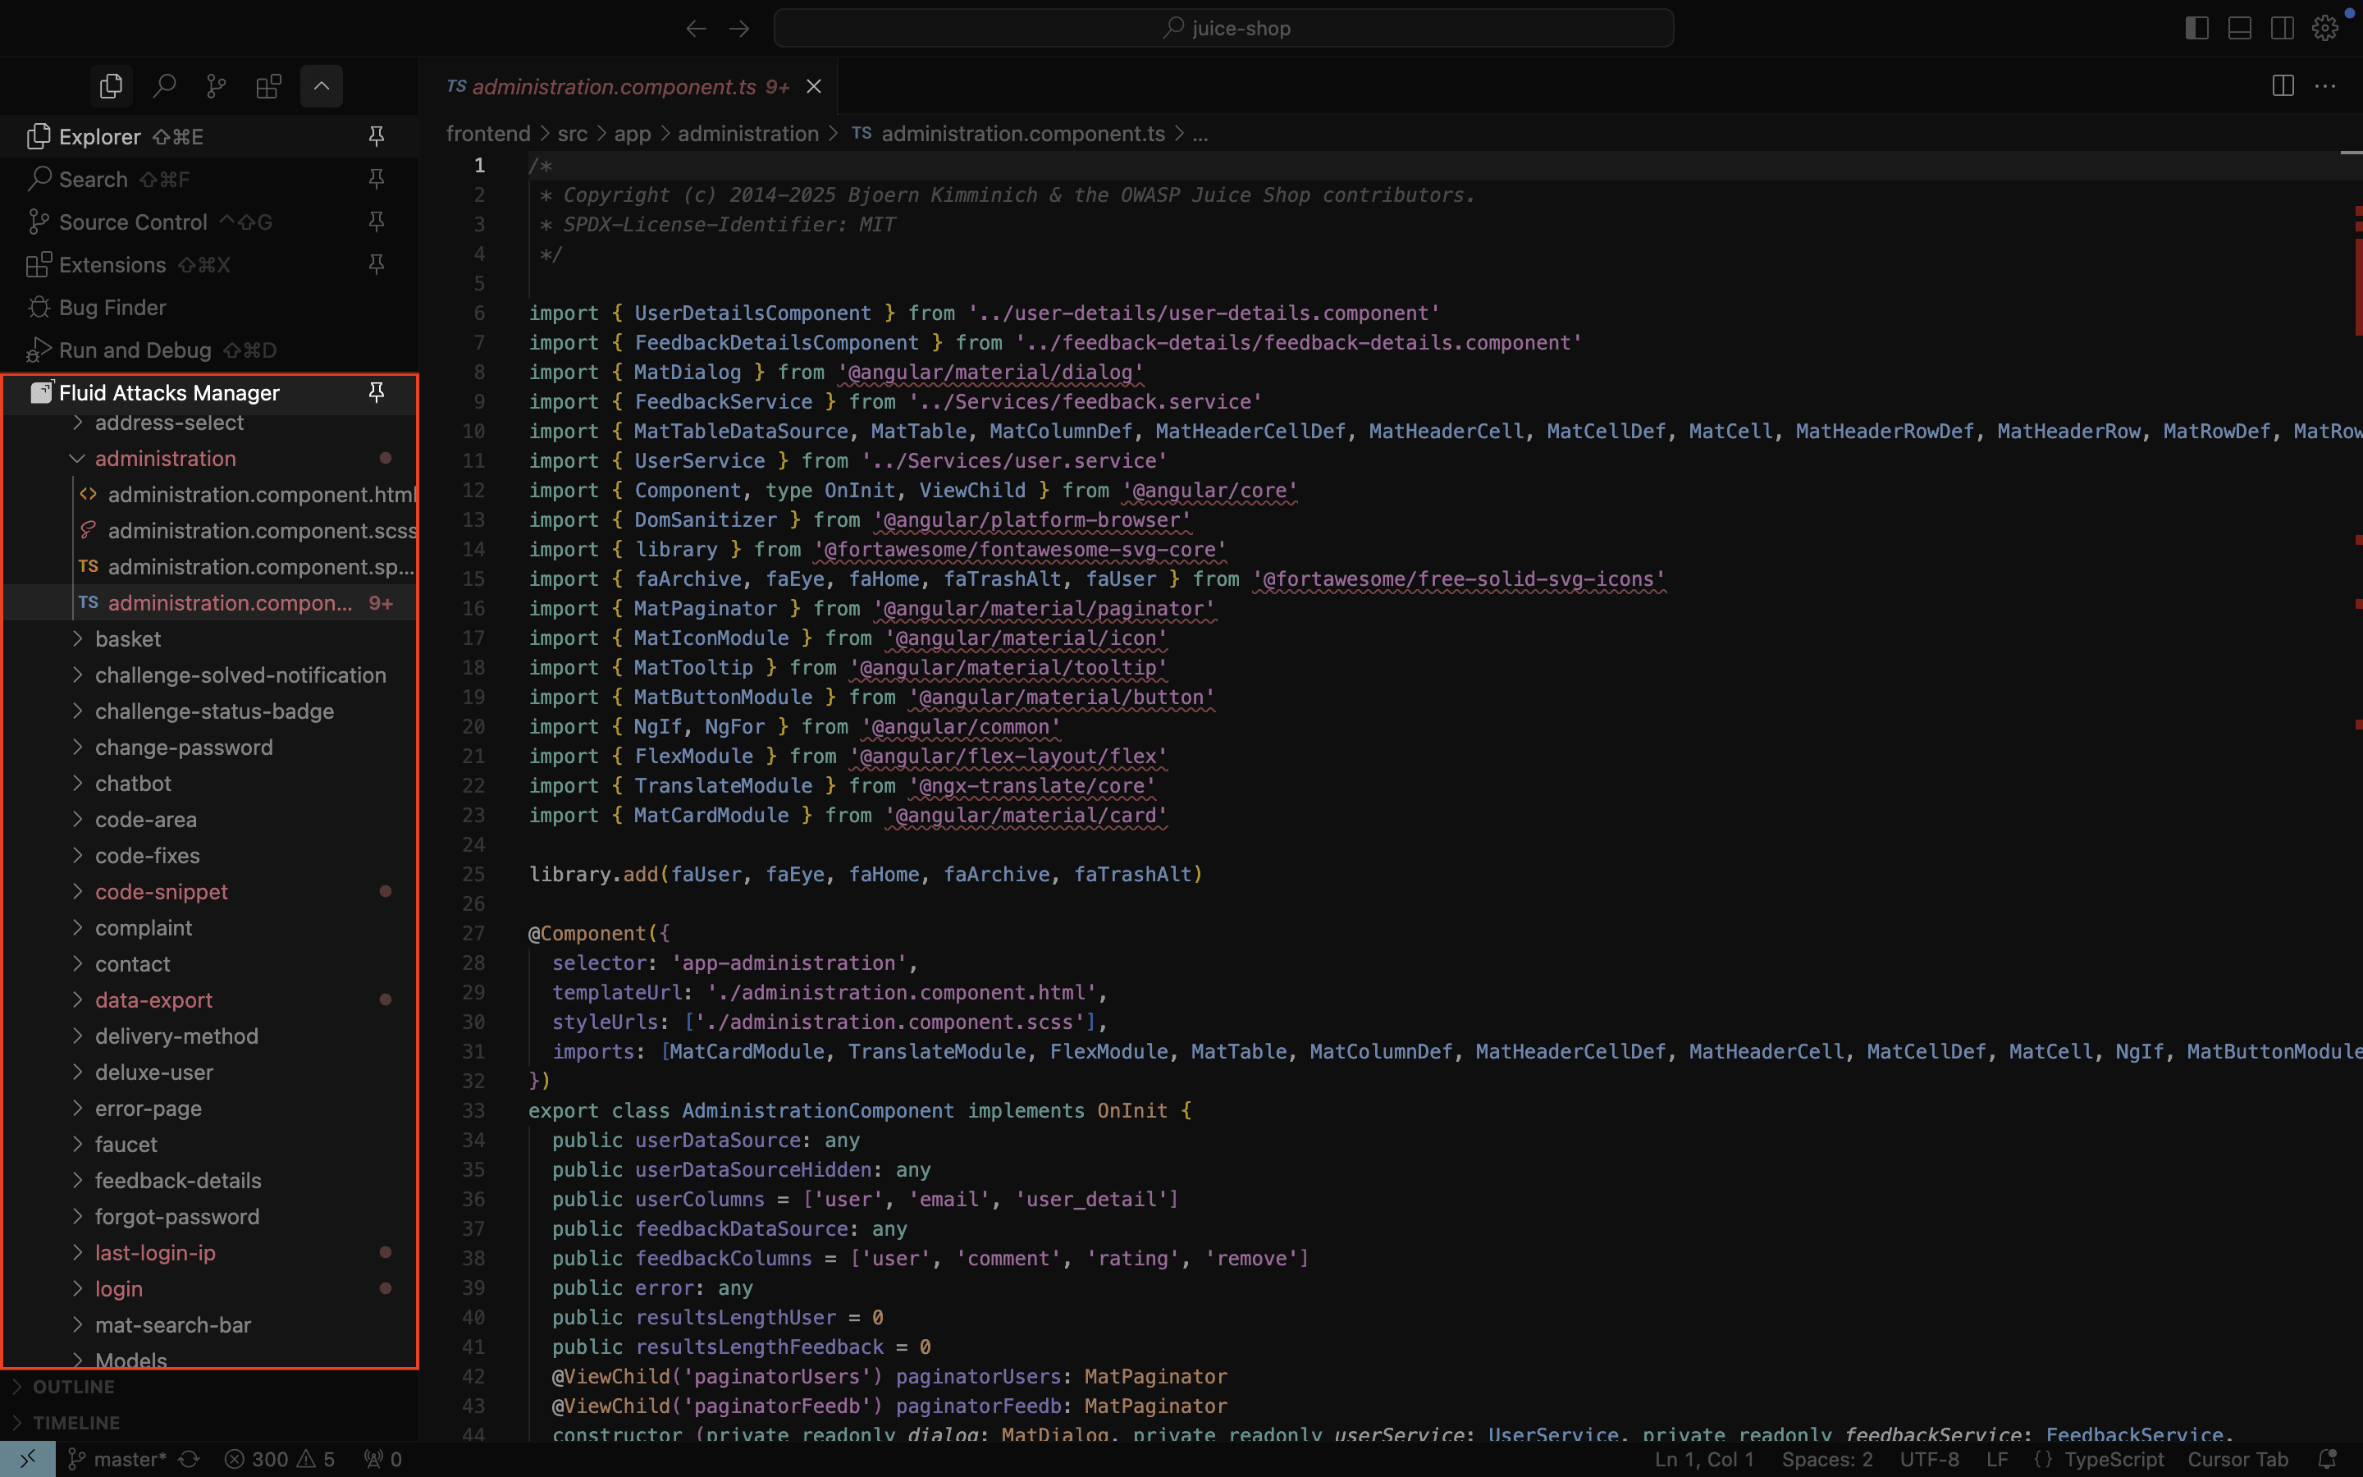The image size is (2363, 1477).
Task: Click Cursor Tab in status bar
Action: [2237, 1460]
